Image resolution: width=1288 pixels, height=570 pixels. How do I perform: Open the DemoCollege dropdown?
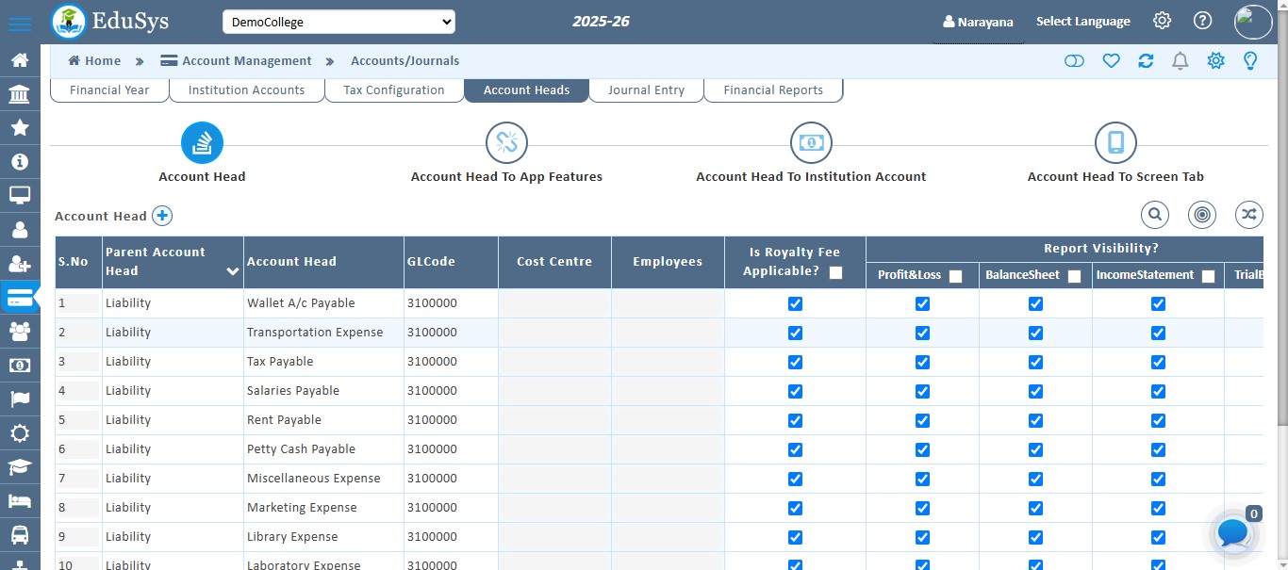click(339, 21)
